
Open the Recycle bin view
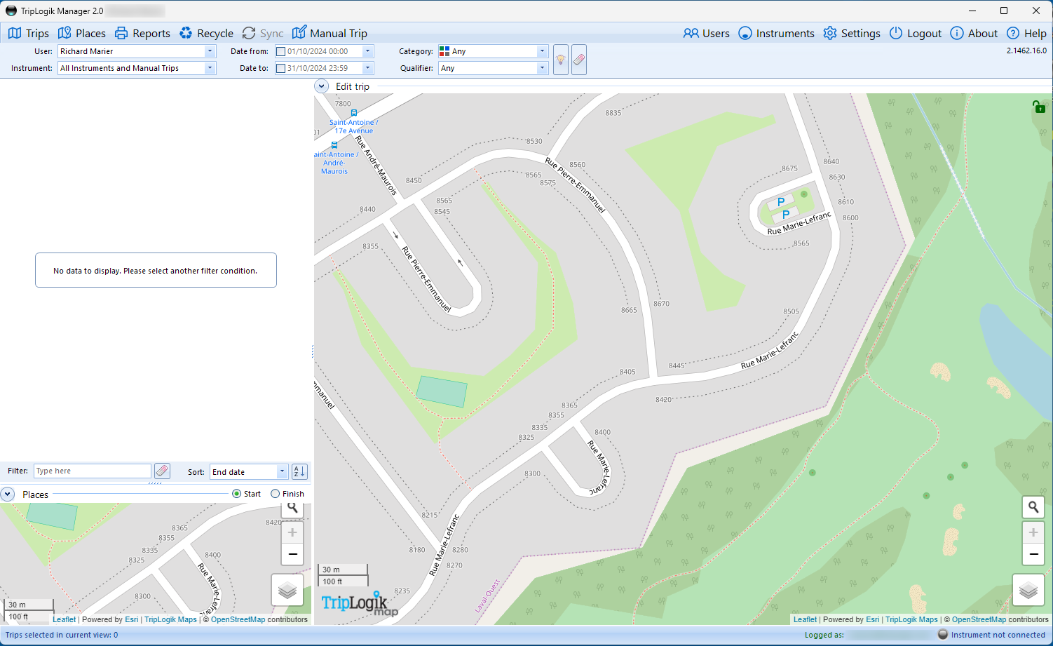pos(206,33)
